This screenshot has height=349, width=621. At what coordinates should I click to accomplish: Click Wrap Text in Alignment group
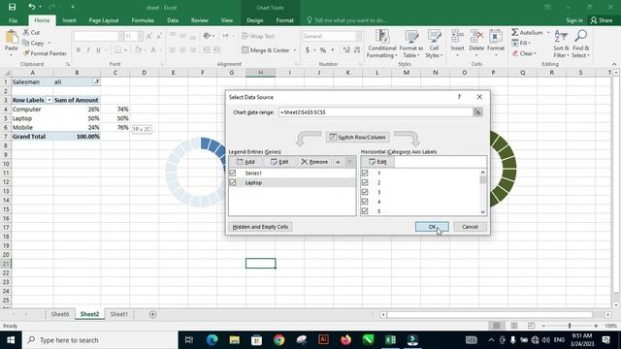point(258,36)
